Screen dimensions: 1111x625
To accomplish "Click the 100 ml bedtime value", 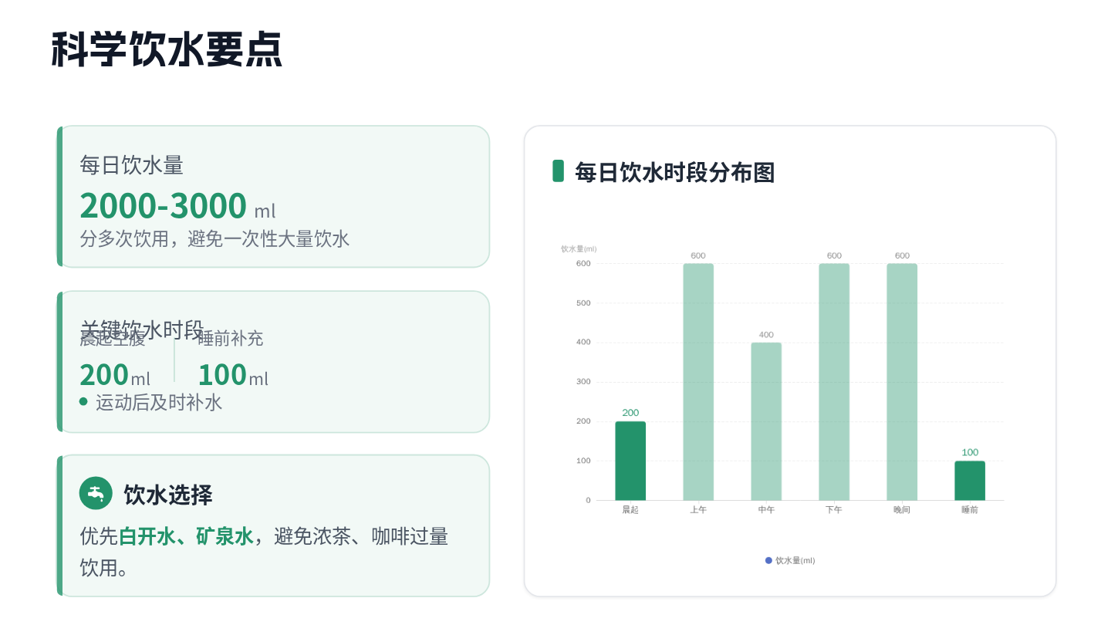I will [x=233, y=375].
